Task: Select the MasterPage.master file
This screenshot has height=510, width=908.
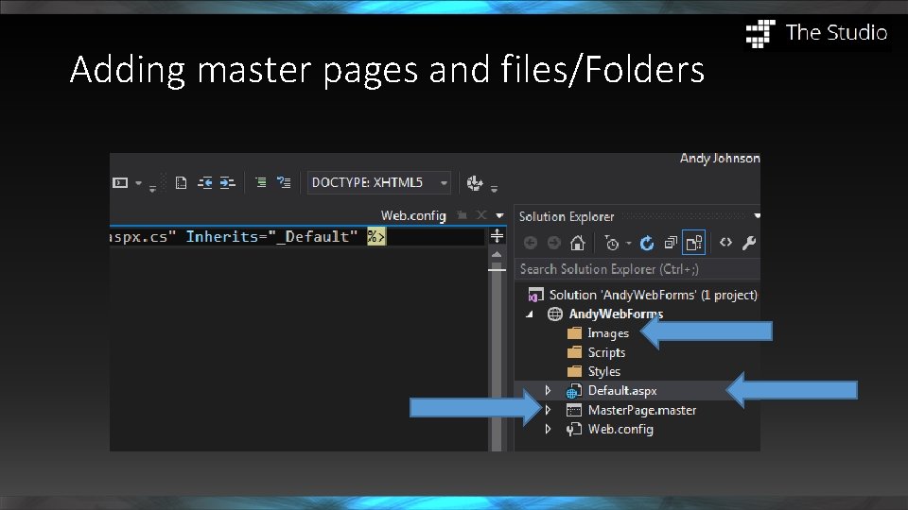Action: tap(642, 410)
